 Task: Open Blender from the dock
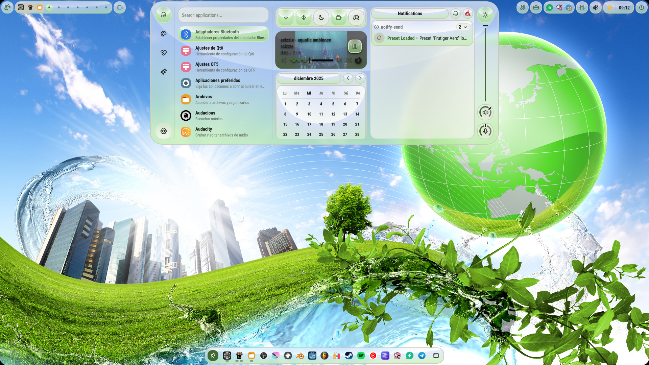coord(300,356)
